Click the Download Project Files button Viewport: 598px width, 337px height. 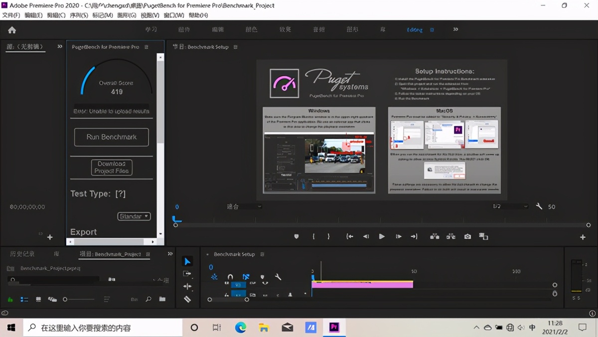(x=111, y=168)
